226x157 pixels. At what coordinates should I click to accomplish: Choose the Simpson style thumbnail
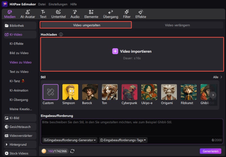(70, 92)
